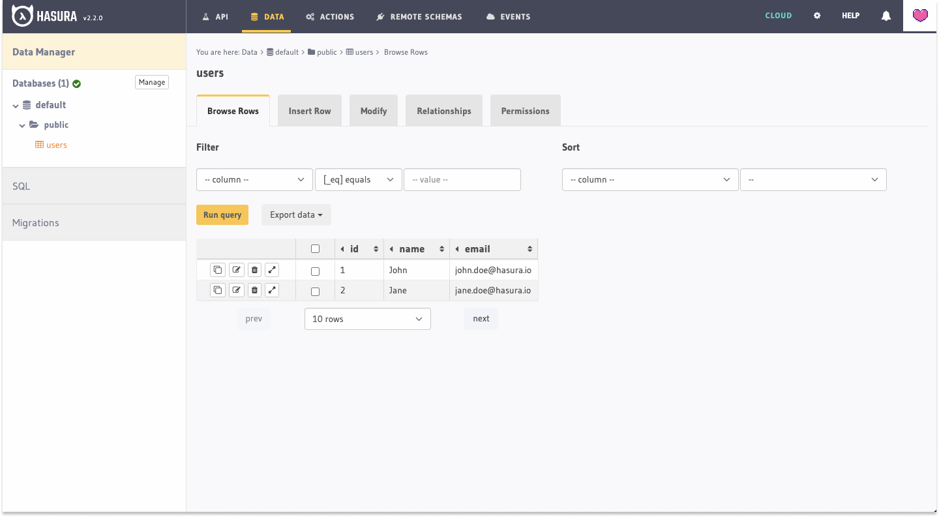This screenshot has width=939, height=517.
Task: Click the Manage button next to Databases
Action: (151, 82)
